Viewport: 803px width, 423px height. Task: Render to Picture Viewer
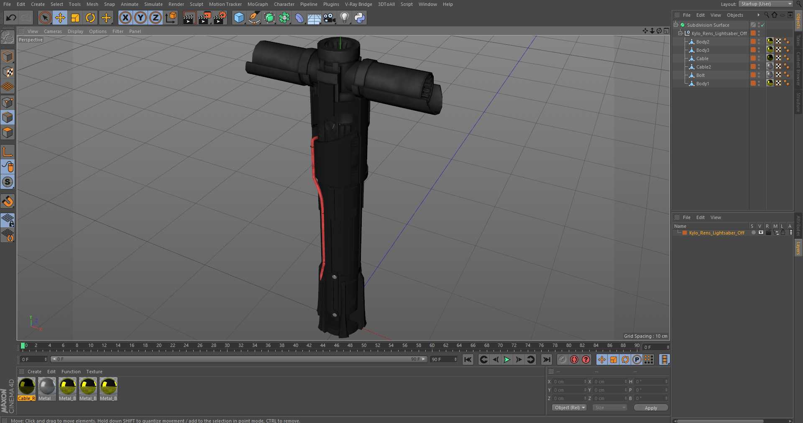point(205,18)
